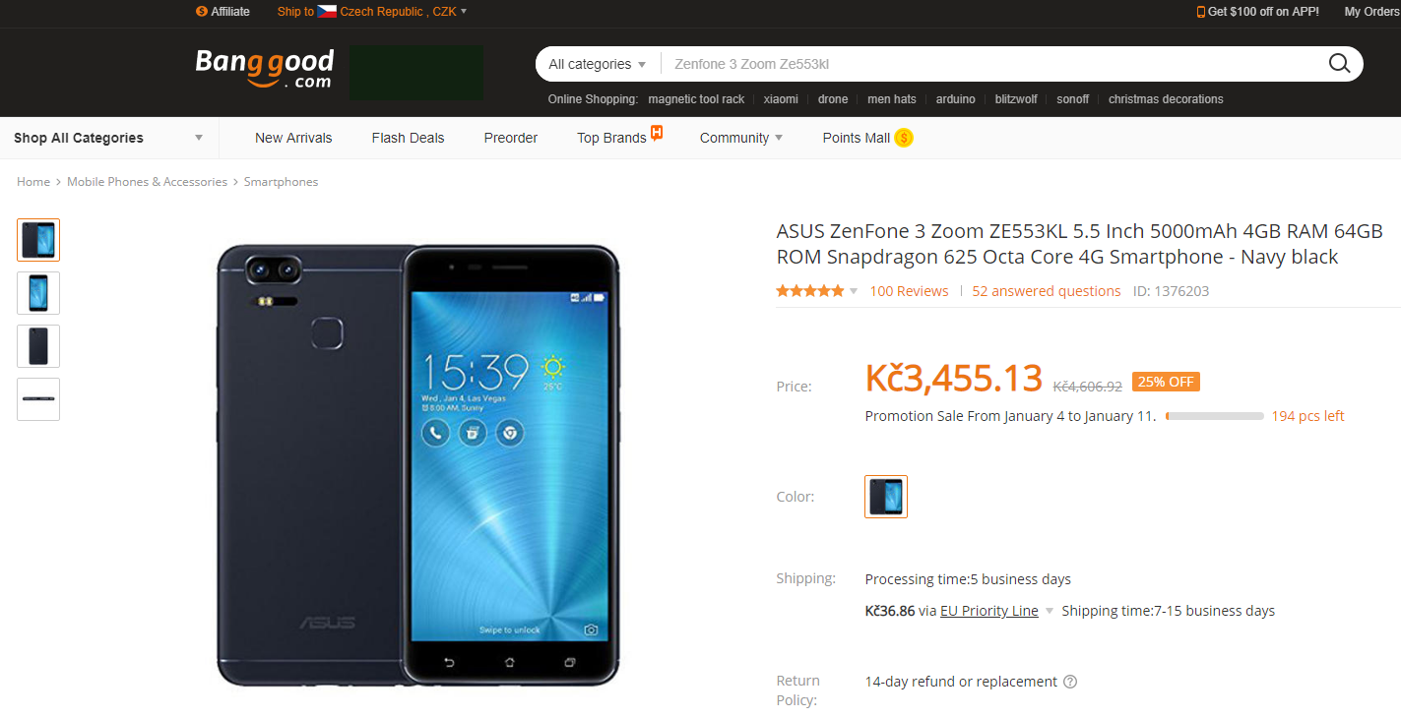Viewport: 1401px width, 718px height.
Task: Click the five-star rating icons
Action: click(x=810, y=291)
